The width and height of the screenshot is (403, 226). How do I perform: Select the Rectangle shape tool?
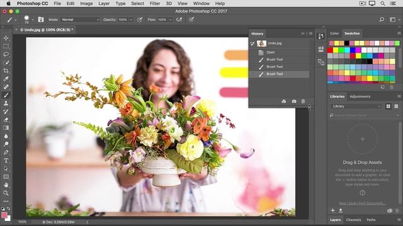(6, 176)
